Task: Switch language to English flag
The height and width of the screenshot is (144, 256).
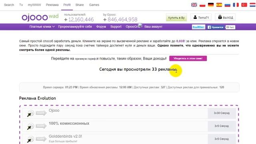Action: 194,5
